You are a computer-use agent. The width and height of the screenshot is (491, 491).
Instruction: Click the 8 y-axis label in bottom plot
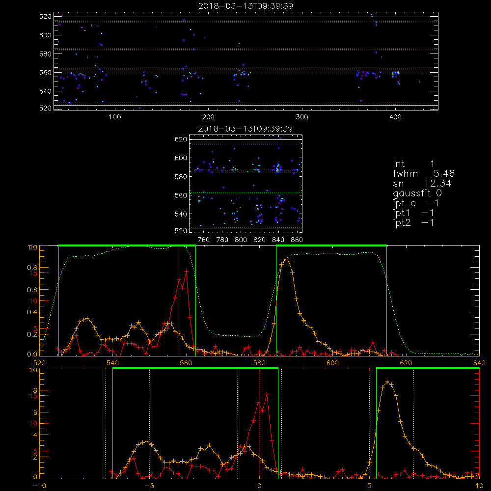(35, 390)
